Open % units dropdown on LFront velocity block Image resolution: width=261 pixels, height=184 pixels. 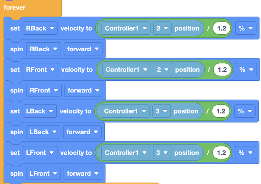(245, 153)
